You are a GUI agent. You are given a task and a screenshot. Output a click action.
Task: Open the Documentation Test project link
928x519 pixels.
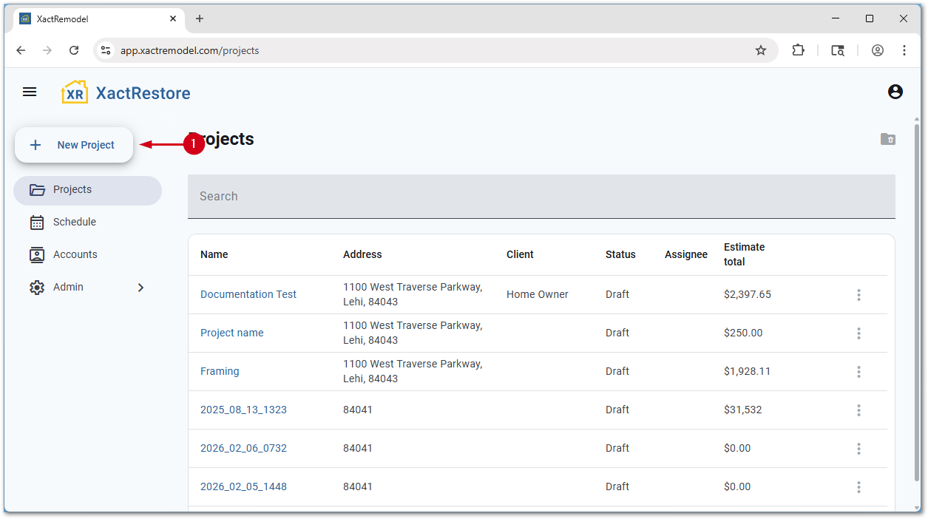point(248,294)
